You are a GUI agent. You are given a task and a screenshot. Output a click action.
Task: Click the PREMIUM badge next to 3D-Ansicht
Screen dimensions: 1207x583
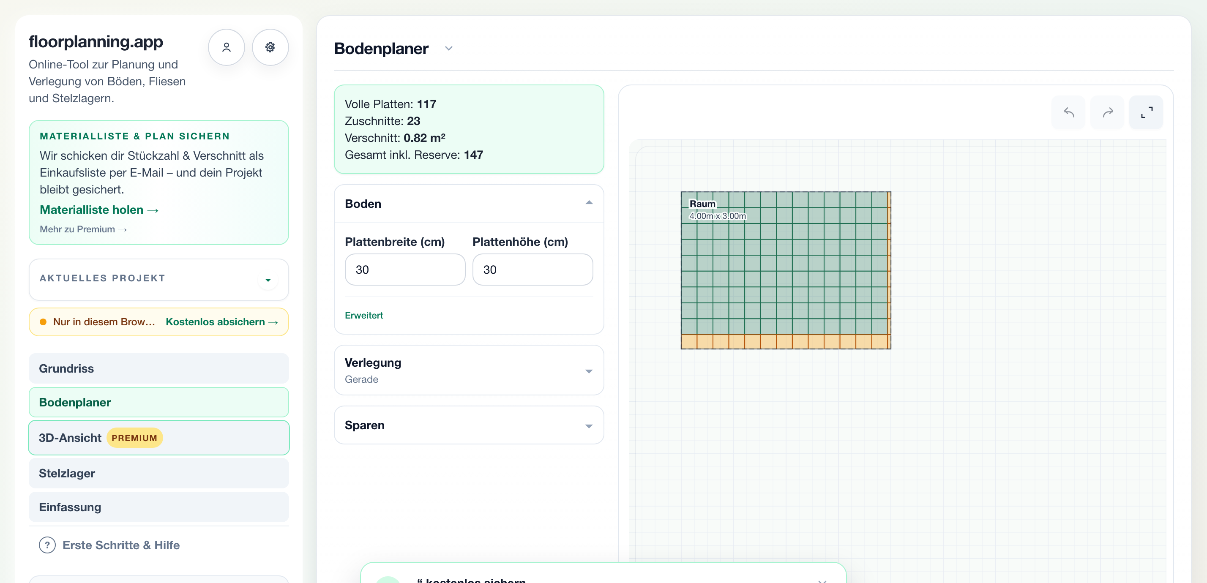pyautogui.click(x=134, y=438)
